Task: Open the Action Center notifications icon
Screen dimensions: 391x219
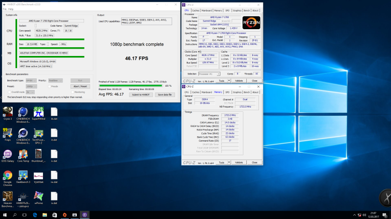Action: [x=385, y=215]
